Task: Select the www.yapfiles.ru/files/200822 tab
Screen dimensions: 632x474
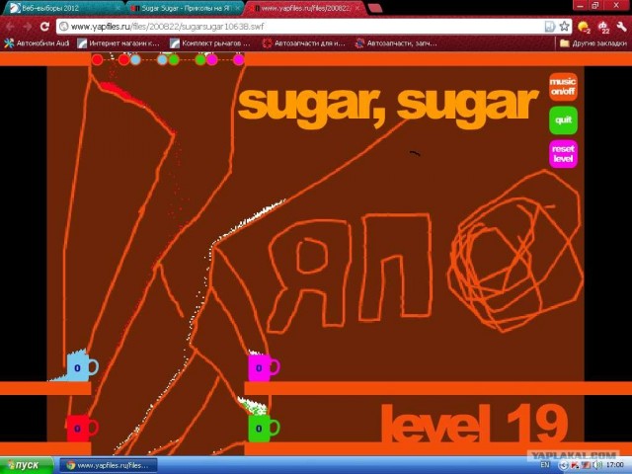Action: pos(305,8)
